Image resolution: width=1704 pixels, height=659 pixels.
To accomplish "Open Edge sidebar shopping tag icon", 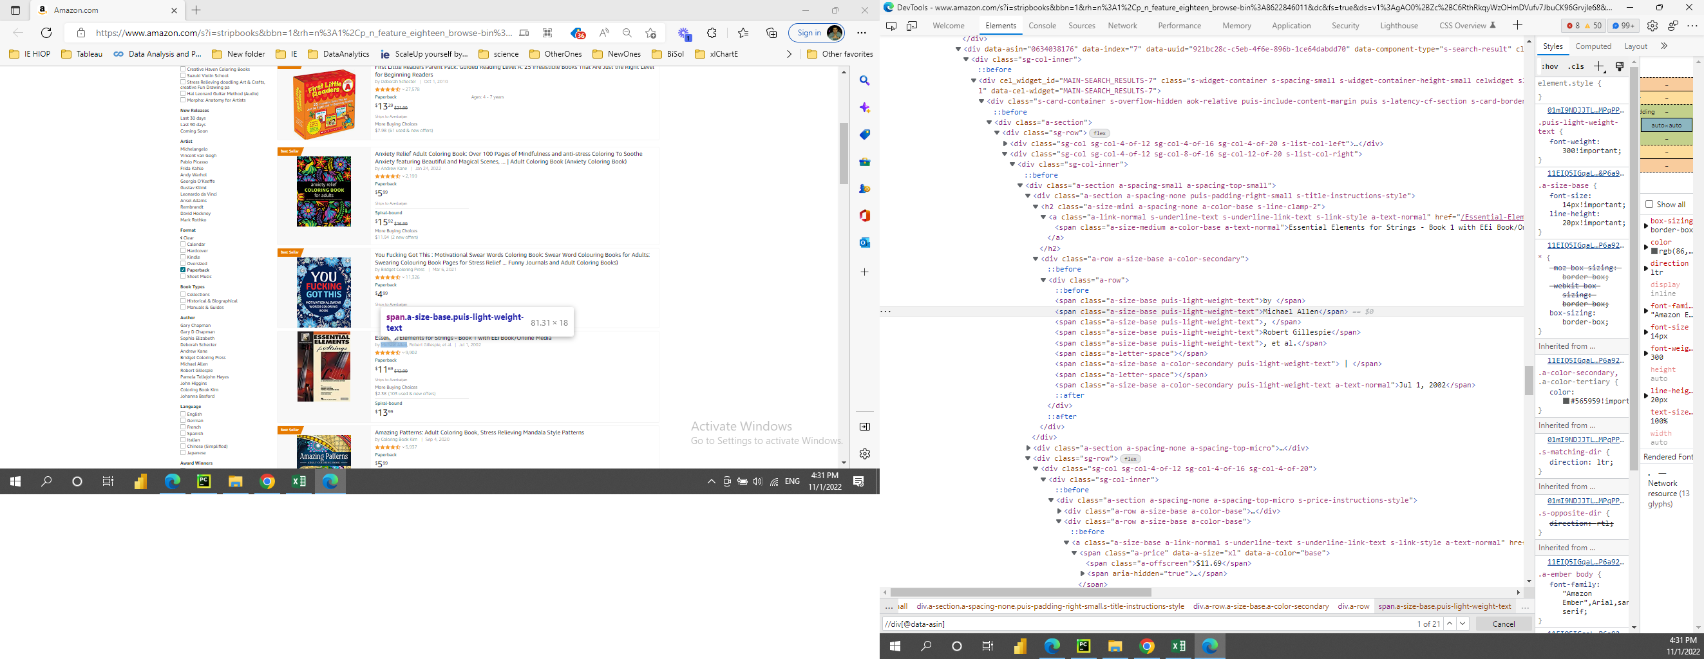I will coord(865,135).
